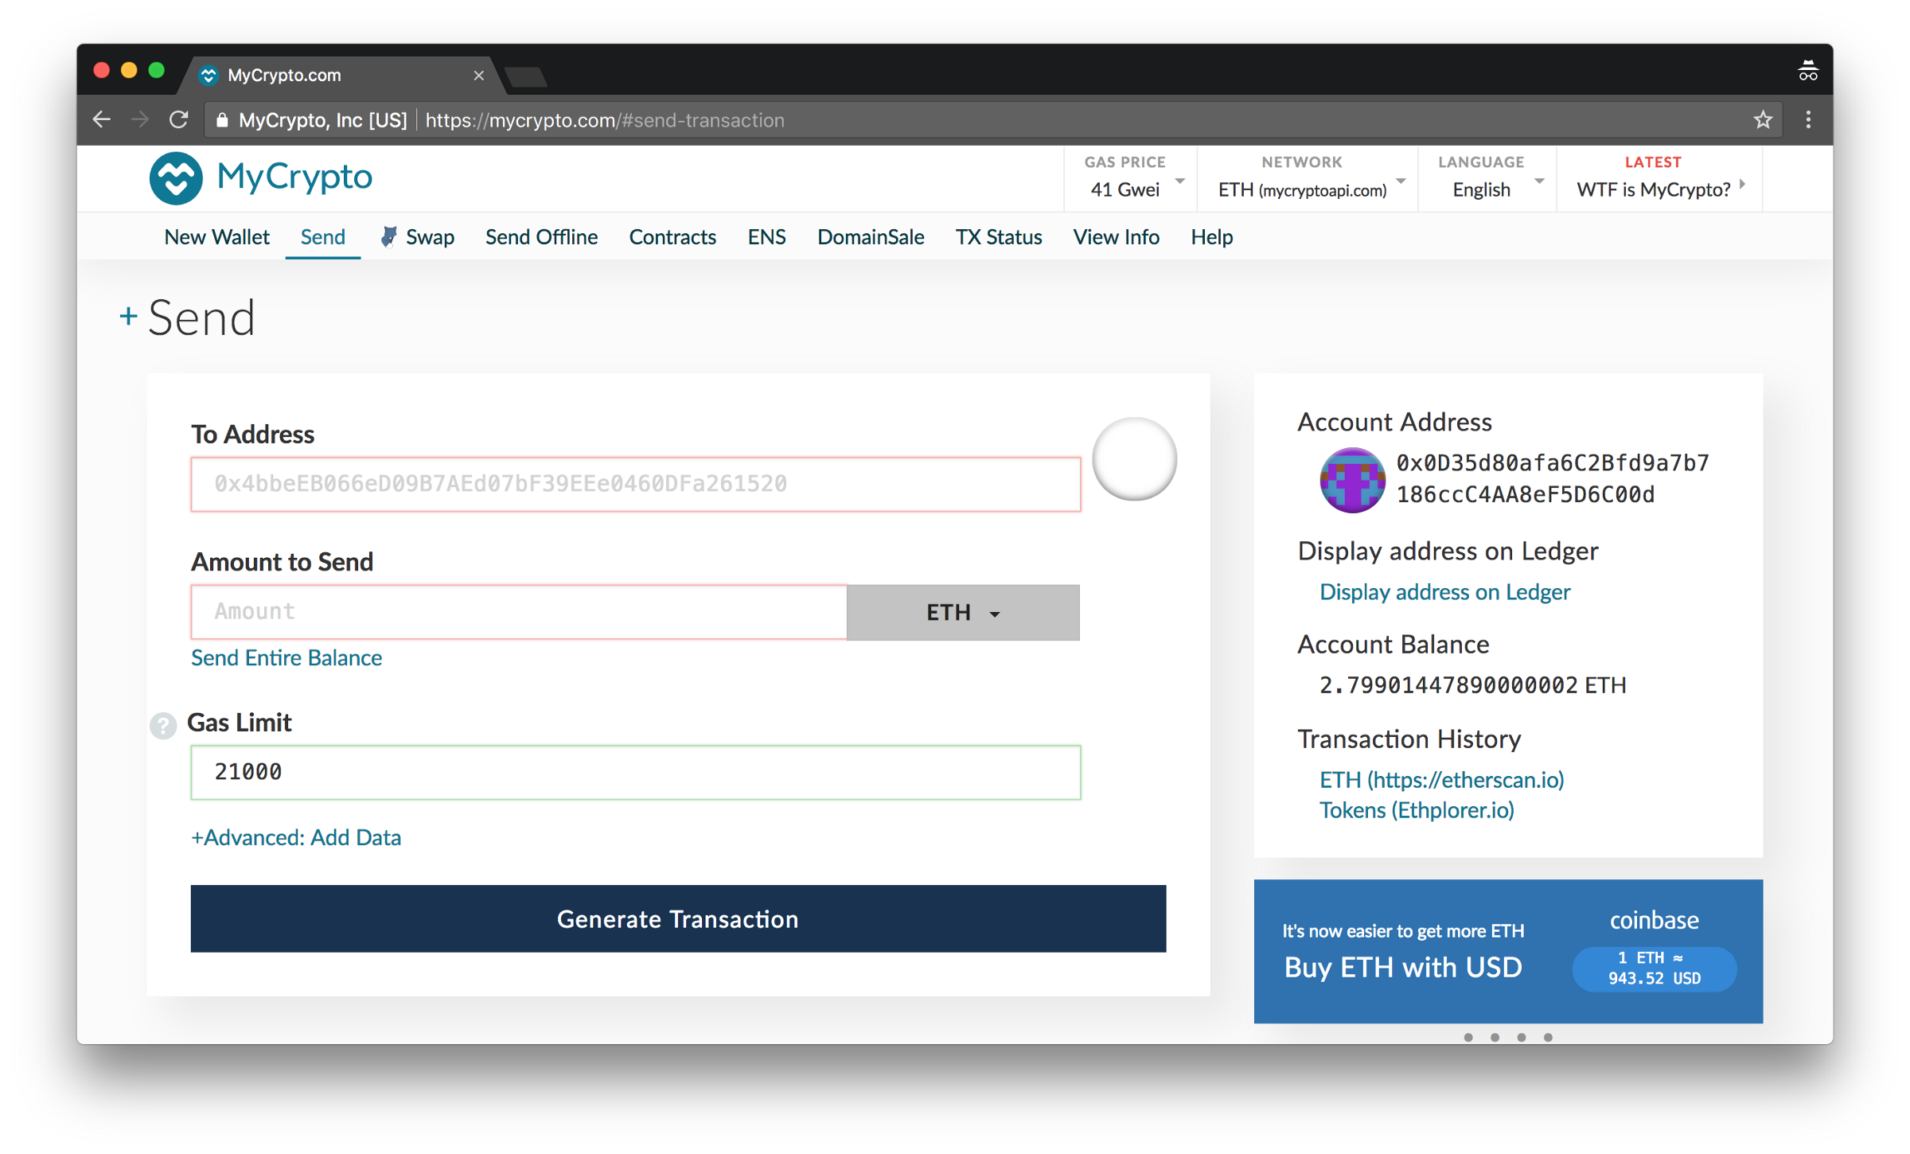
Task: Open the ETH currency unit dropdown
Action: coord(962,613)
